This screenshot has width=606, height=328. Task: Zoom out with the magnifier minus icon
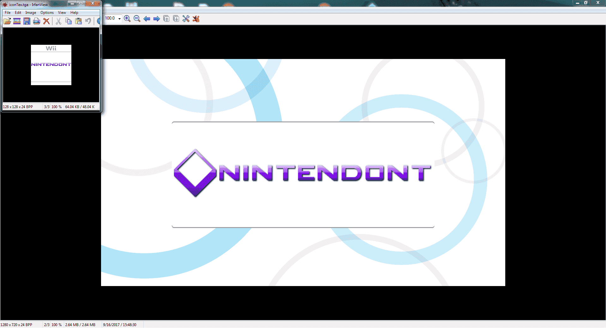point(137,19)
